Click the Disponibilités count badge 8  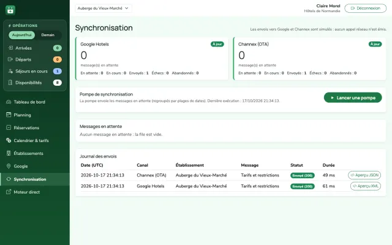[57, 83]
